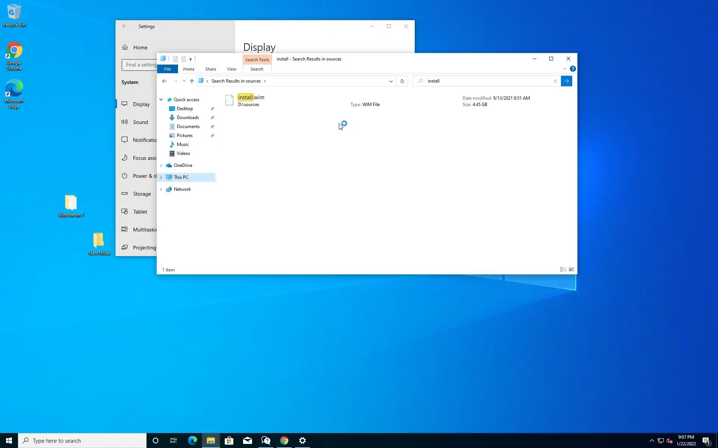
Task: Switch to large icons view layout
Action: [x=571, y=270]
